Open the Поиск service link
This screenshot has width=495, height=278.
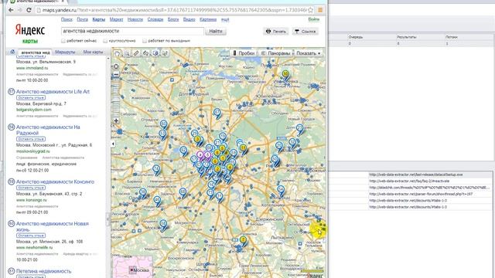pyautogui.click(x=67, y=19)
